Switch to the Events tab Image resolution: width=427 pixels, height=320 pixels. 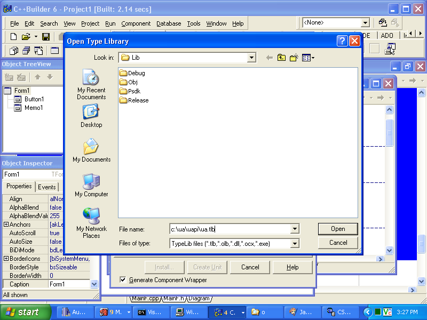coord(47,187)
